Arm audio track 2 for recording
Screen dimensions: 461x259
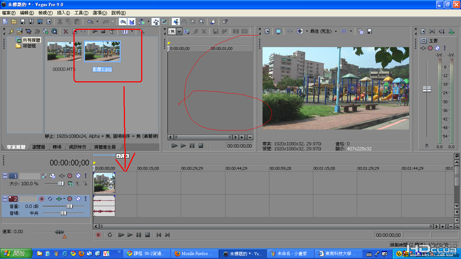[42, 199]
